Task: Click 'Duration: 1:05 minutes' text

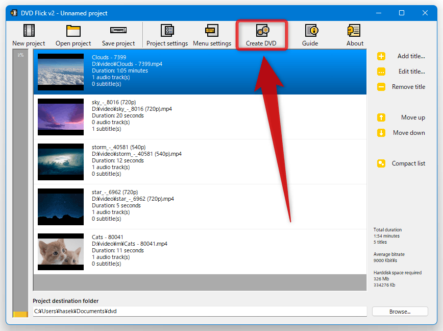Action: (x=120, y=70)
